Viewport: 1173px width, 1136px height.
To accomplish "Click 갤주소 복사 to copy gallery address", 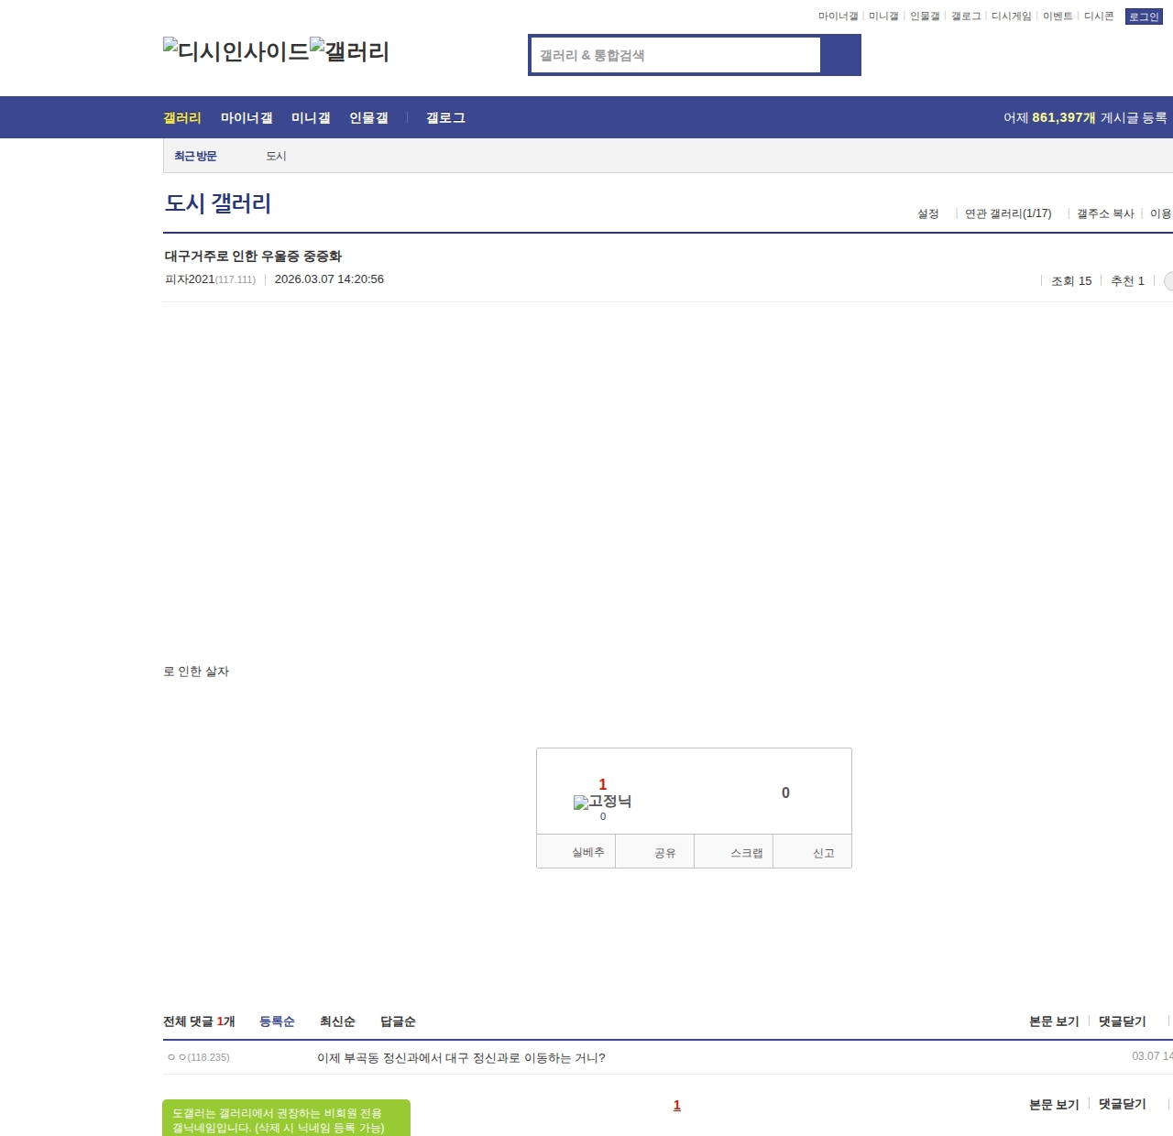I will click(x=1105, y=213).
